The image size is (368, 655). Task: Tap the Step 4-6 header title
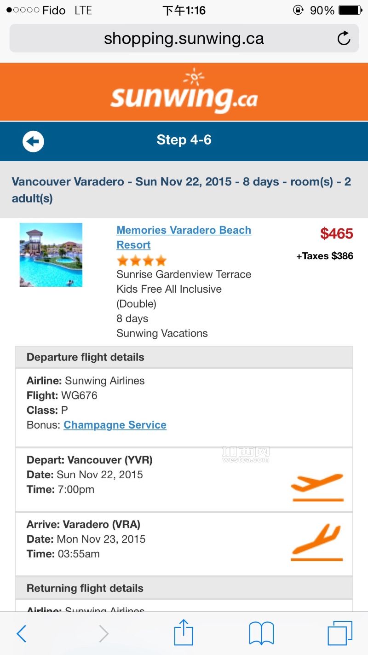click(184, 140)
